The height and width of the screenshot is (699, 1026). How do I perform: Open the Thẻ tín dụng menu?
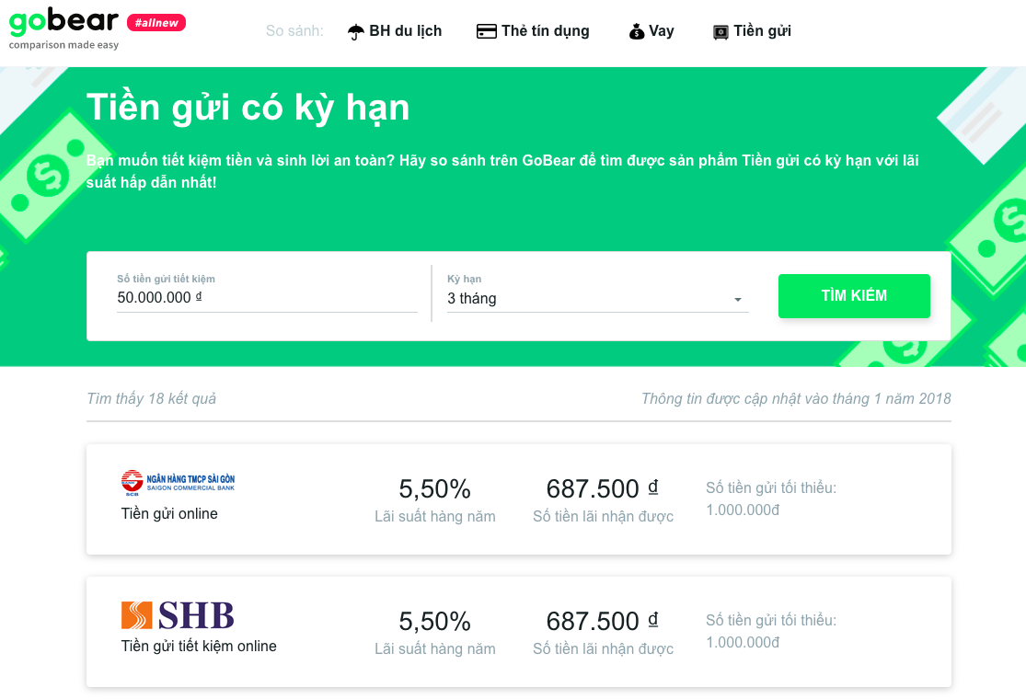545,31
